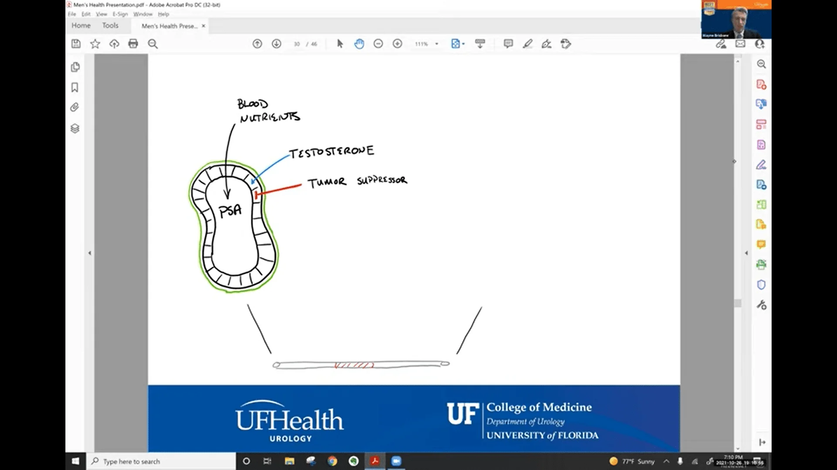Screen dimensions: 837x470
Task: Switch to the Home tab
Action: (x=81, y=26)
